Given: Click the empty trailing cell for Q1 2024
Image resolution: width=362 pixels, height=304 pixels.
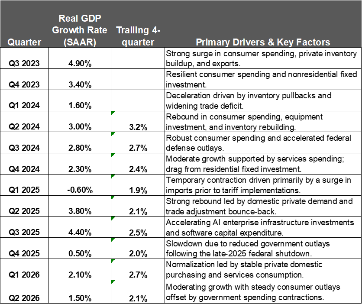Looking at the screenshot, I should 138,100.
